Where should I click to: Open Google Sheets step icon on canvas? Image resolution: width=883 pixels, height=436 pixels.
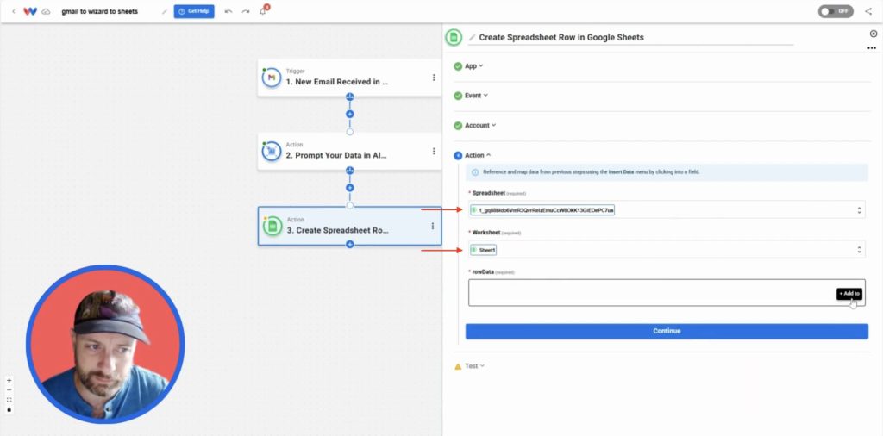click(272, 226)
